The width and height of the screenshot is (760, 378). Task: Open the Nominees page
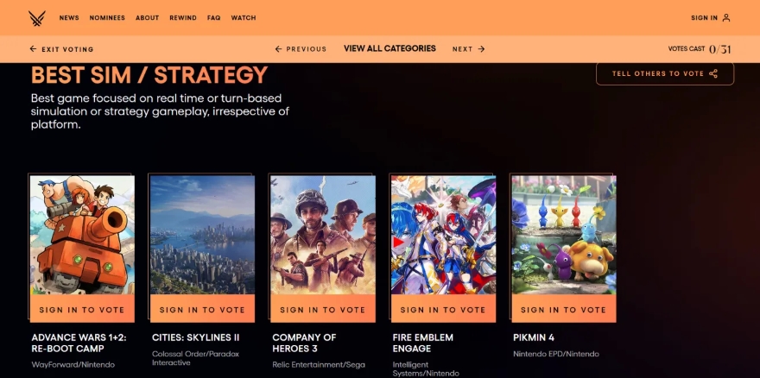107,18
